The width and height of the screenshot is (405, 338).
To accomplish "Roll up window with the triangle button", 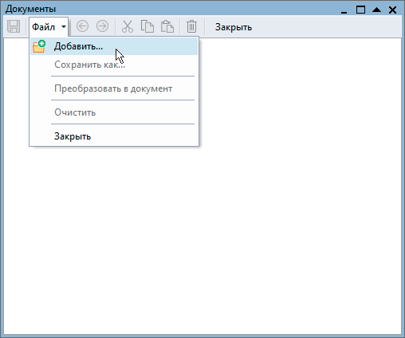I will pyautogui.click(x=376, y=10).
